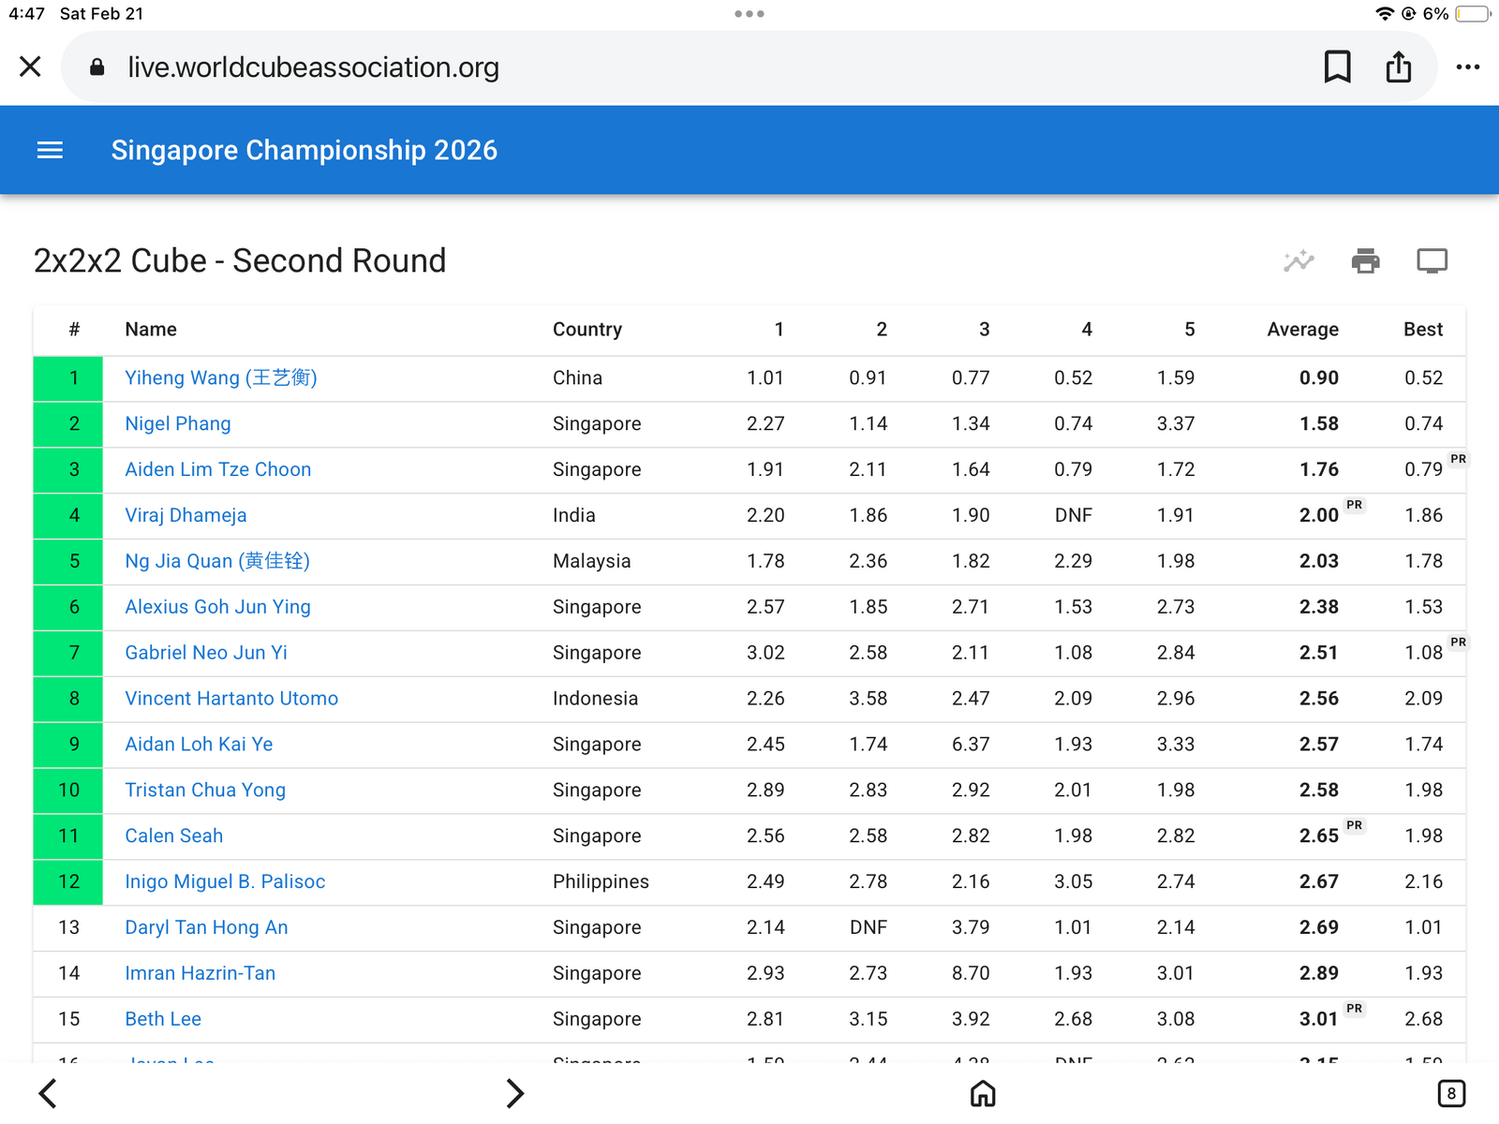Open Yiheng Wang's competitor page
The image size is (1499, 1124).
coord(221,377)
